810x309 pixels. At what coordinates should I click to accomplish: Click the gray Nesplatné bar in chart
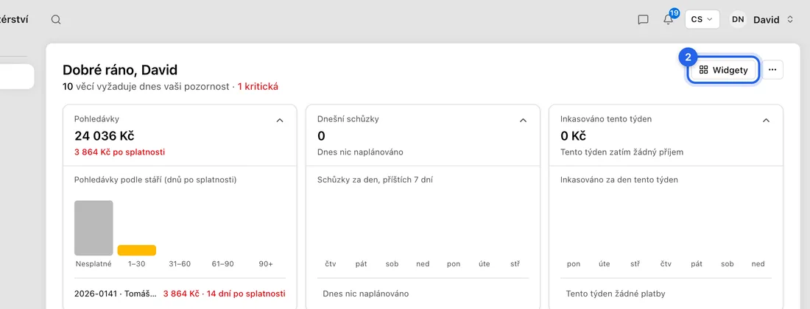[94, 228]
